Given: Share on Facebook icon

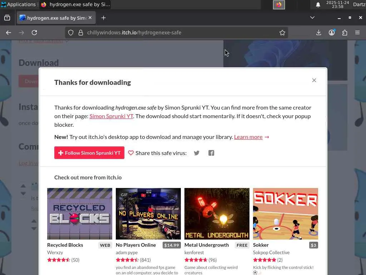Looking at the screenshot, I should click(x=211, y=153).
